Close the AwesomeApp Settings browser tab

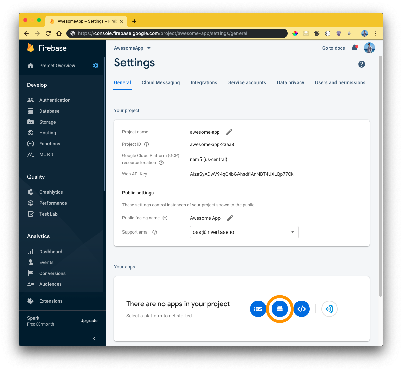click(121, 21)
